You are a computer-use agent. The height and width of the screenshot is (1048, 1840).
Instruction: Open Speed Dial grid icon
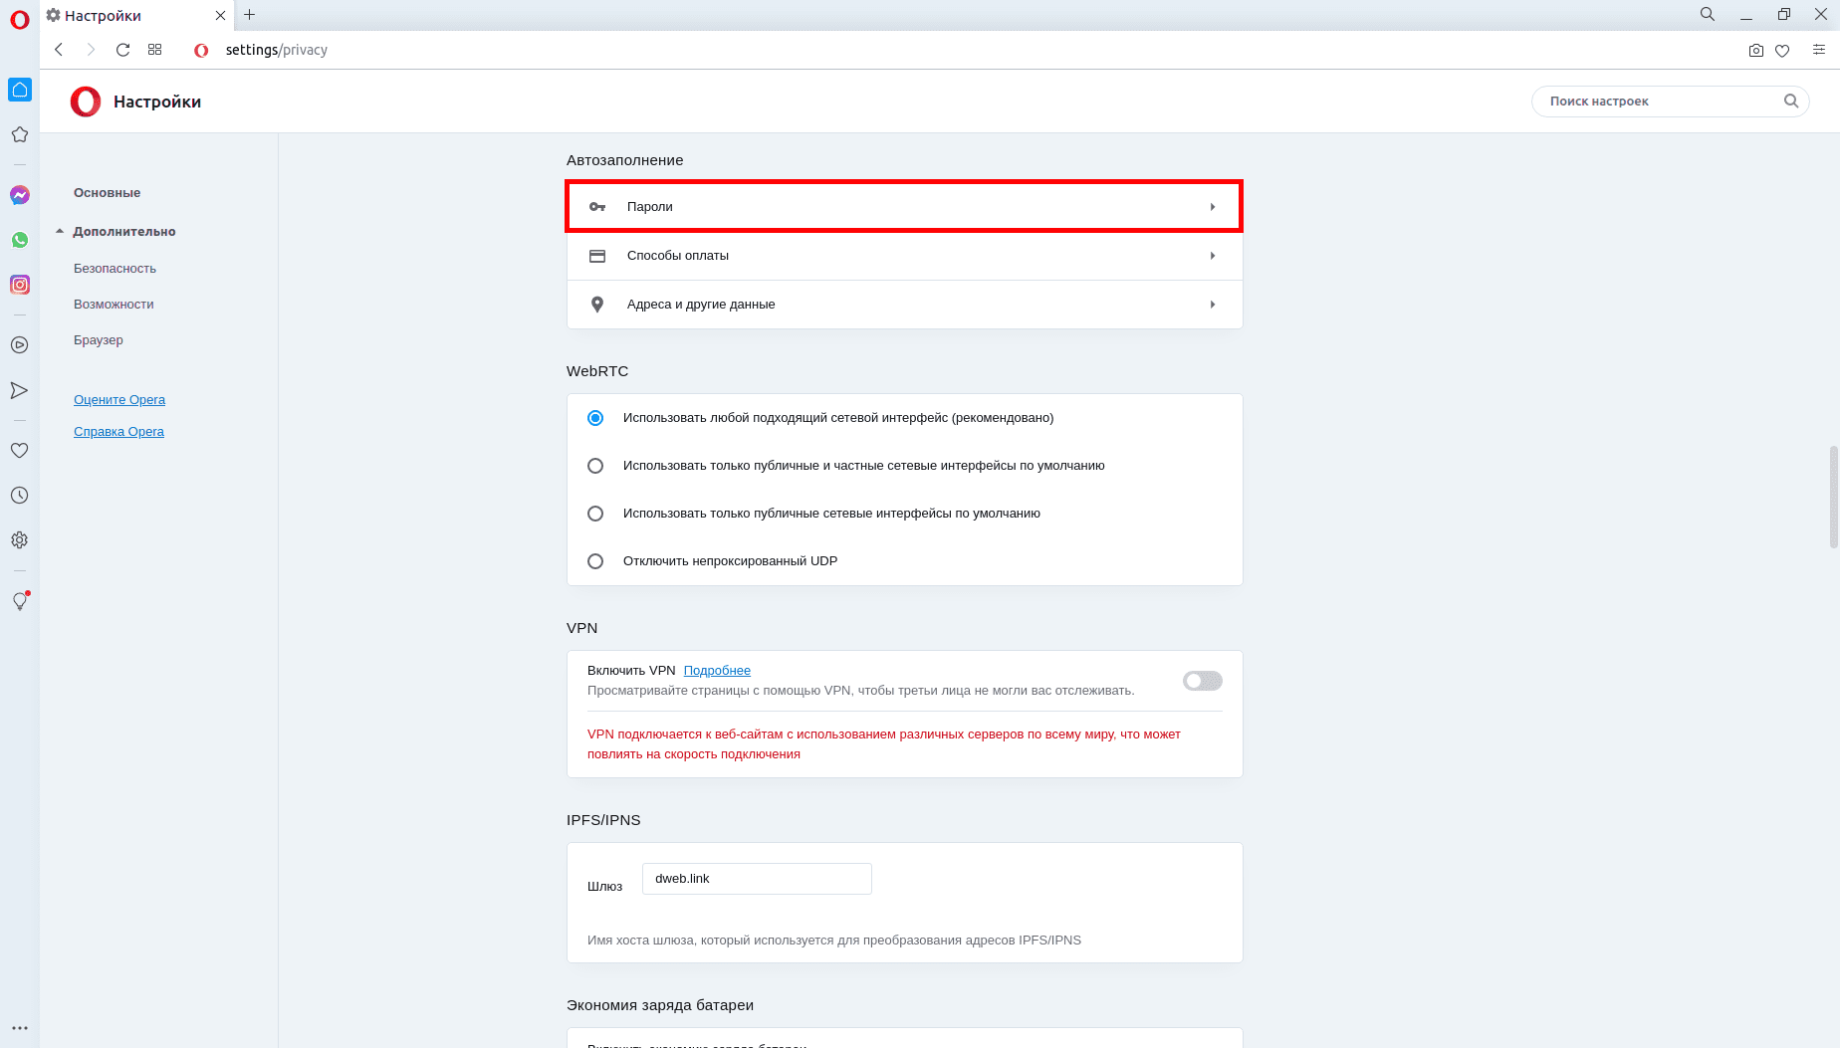point(154,50)
